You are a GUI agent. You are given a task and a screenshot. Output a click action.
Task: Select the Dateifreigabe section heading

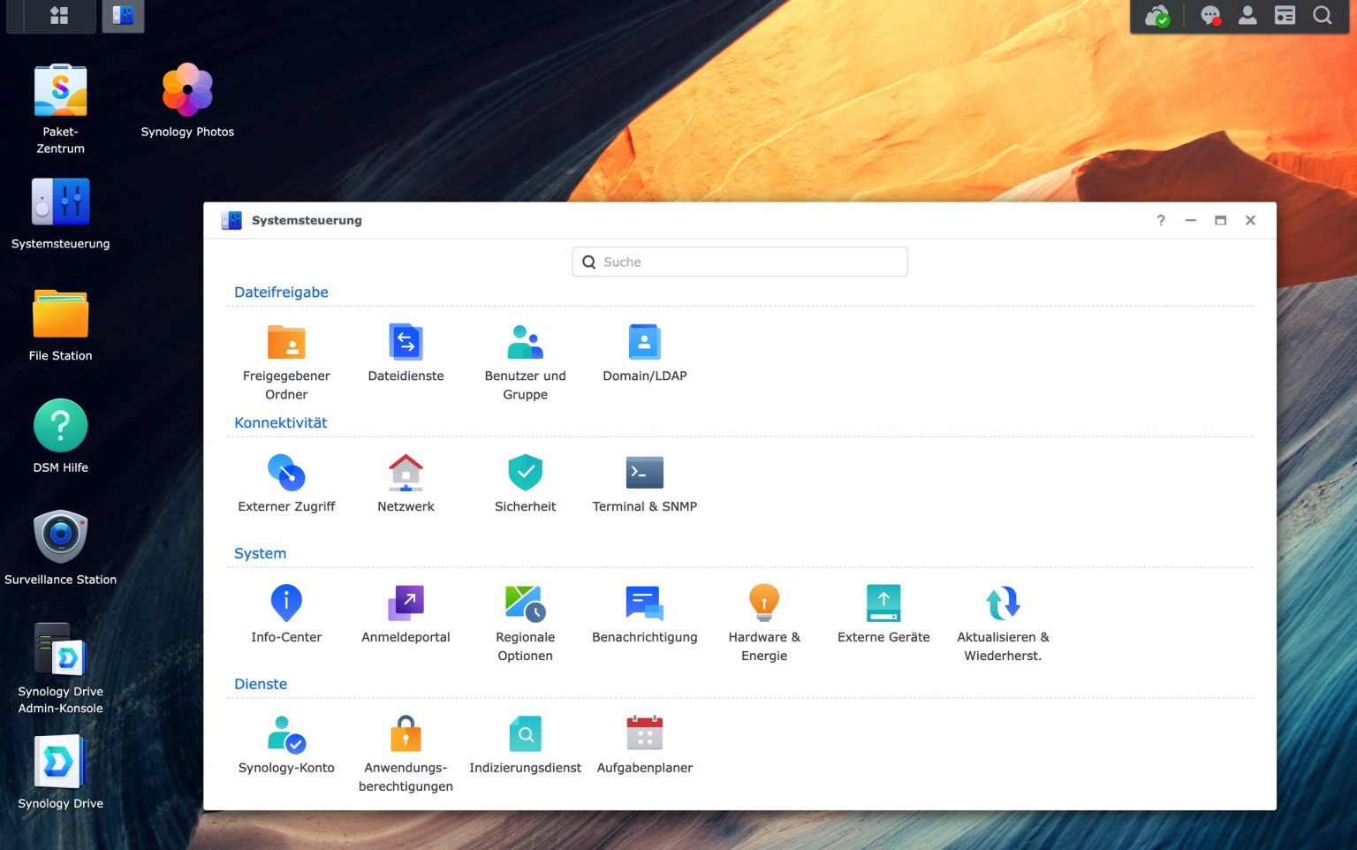point(281,292)
